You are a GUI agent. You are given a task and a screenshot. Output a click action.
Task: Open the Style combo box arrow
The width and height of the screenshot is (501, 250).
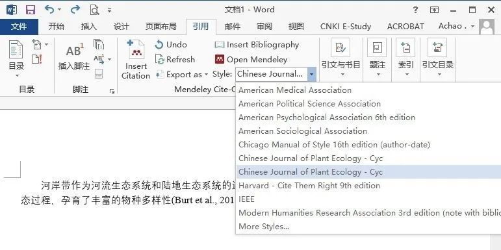[x=311, y=75]
